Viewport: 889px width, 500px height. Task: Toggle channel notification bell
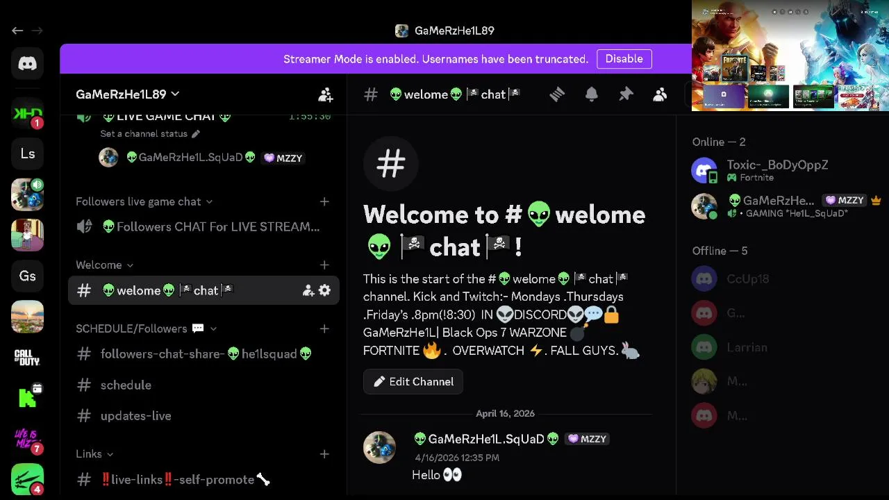point(592,94)
